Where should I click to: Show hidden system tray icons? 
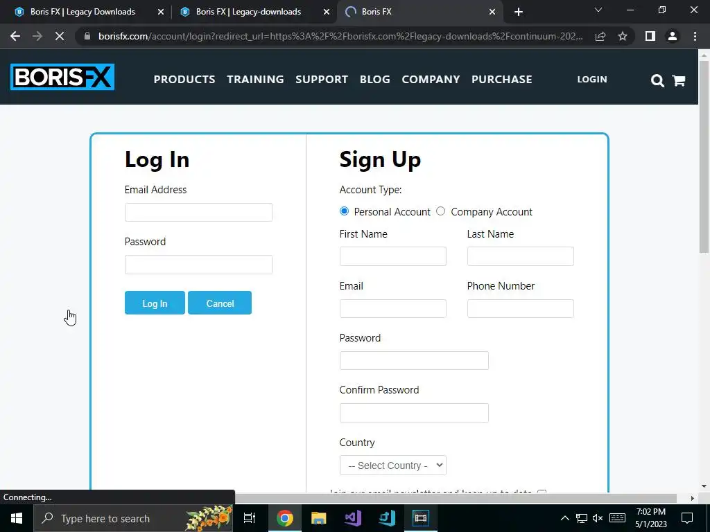(x=564, y=518)
